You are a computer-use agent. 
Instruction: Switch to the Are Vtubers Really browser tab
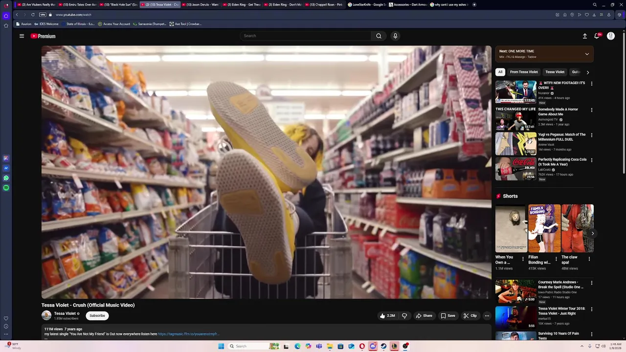pyautogui.click(x=36, y=4)
